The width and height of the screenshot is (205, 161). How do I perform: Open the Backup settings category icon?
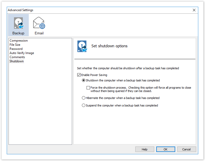(18, 25)
